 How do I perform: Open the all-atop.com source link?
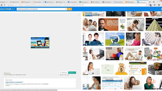pos(7,73)
